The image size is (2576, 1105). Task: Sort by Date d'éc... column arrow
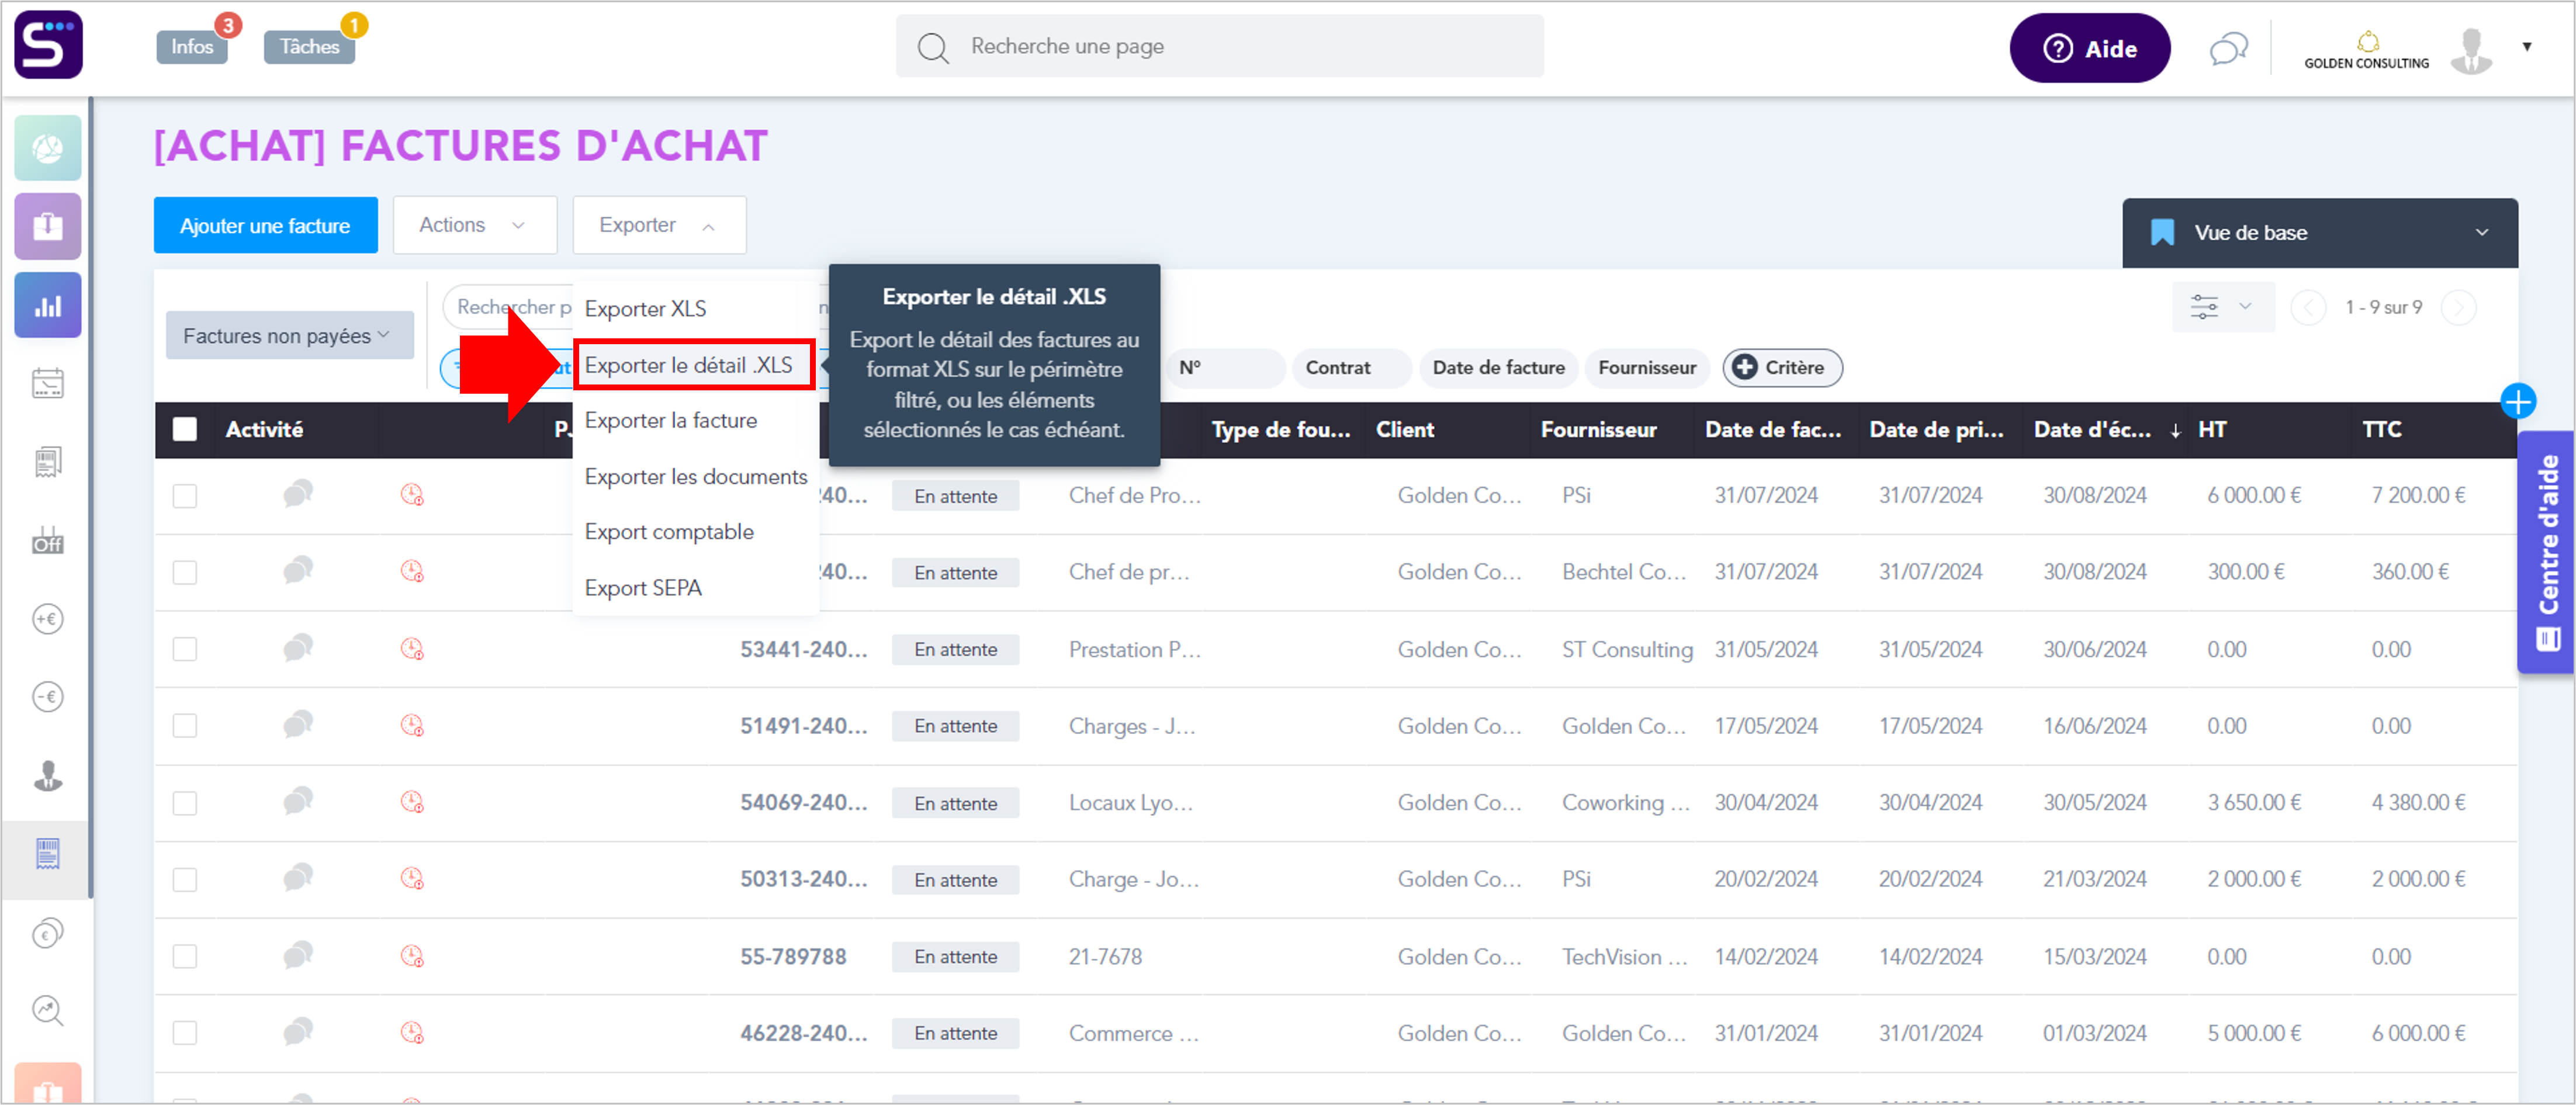(2175, 430)
